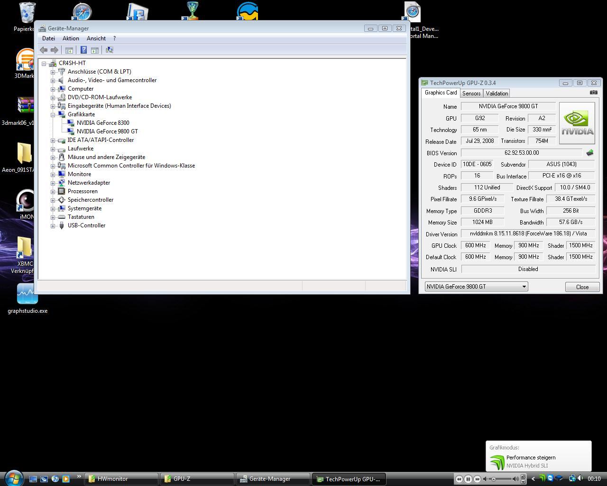
Task: Expand IDE ATA/ATAPI-Controller node
Action: click(x=53, y=140)
